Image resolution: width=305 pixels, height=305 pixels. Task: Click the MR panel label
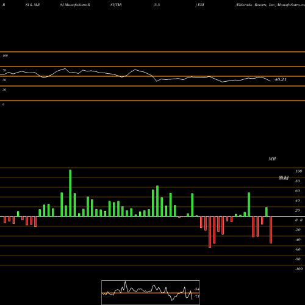coord(272,159)
